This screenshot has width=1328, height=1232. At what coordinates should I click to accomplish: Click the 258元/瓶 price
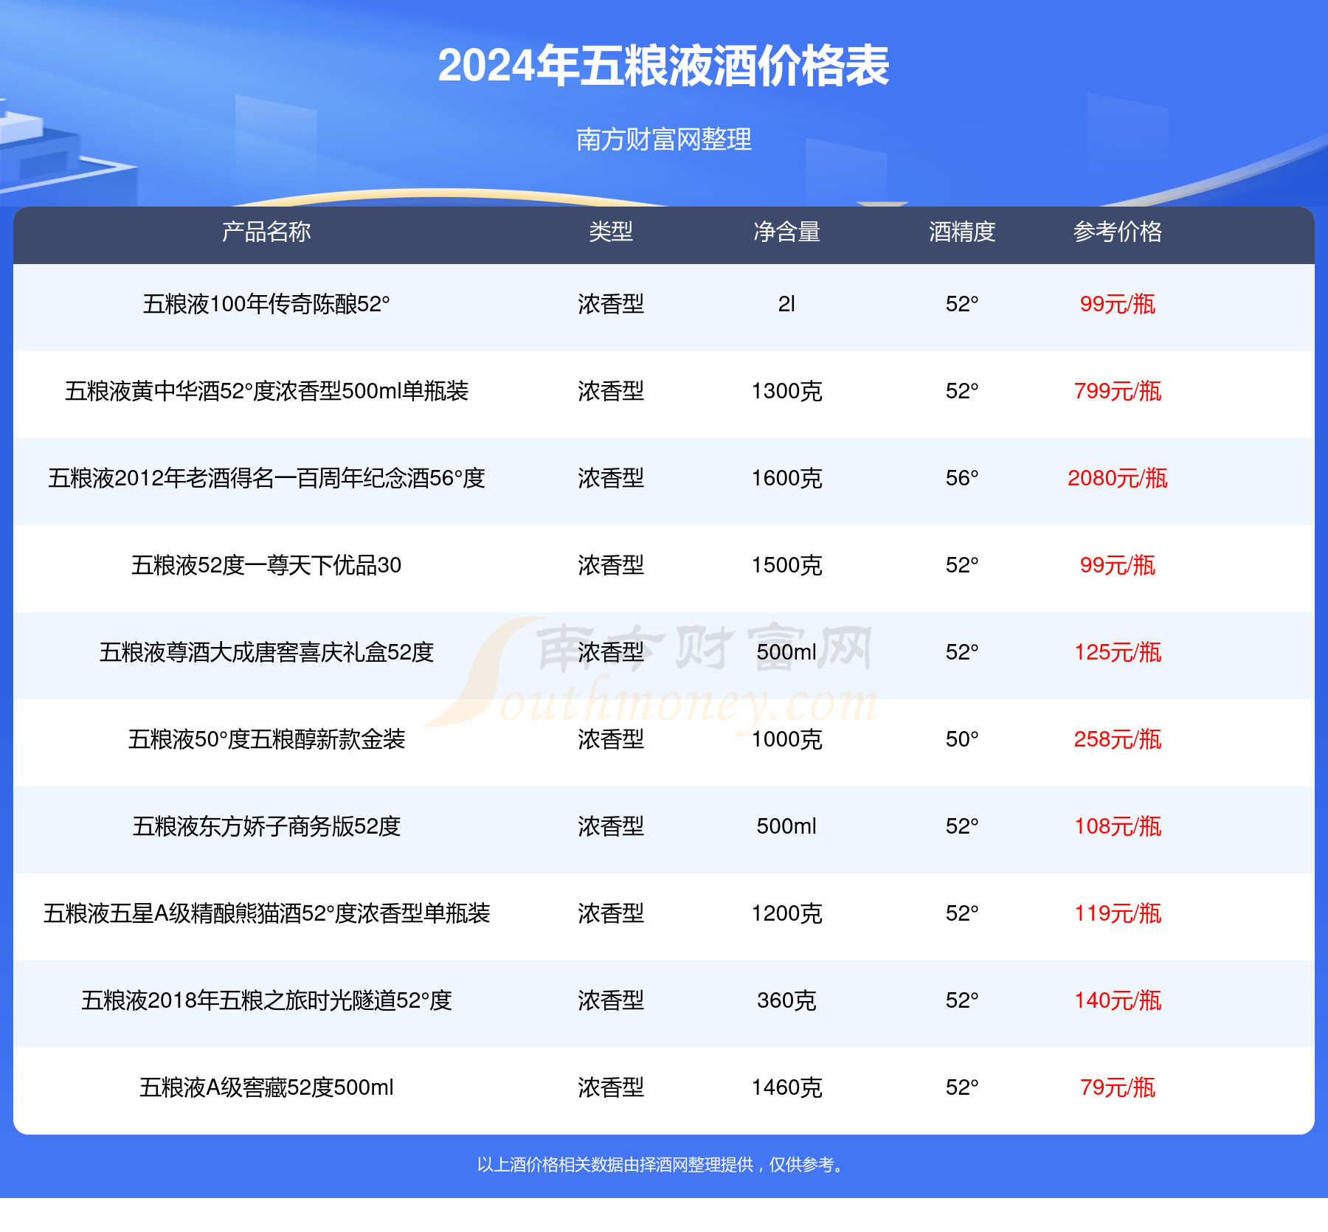click(x=1118, y=739)
